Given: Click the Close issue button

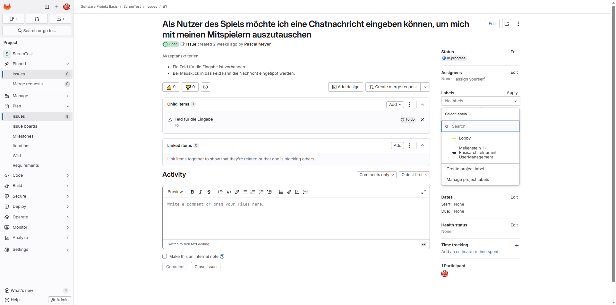Looking at the screenshot, I should [x=205, y=267].
